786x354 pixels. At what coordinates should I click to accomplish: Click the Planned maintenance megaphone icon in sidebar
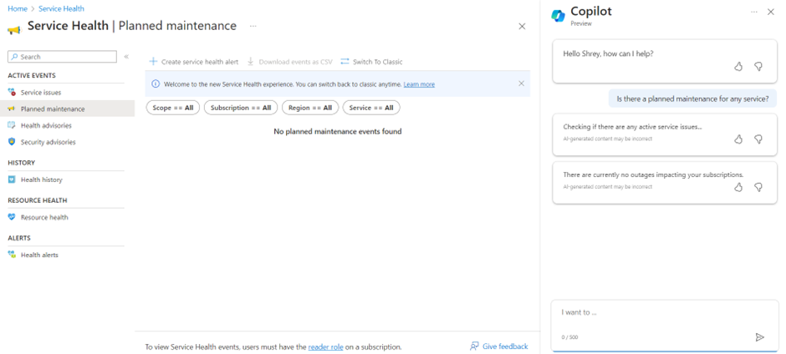pyautogui.click(x=12, y=109)
